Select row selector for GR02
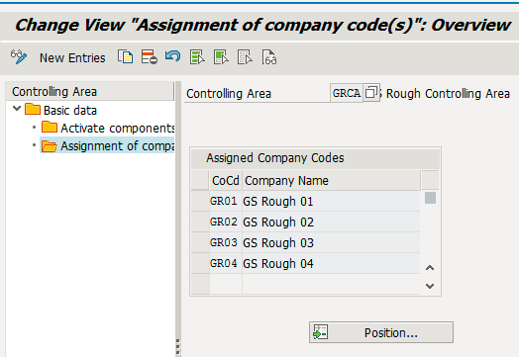Screen dimensions: 519x357 pos(200,222)
